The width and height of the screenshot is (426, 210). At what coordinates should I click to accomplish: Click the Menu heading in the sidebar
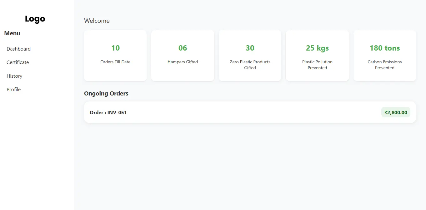[12, 33]
